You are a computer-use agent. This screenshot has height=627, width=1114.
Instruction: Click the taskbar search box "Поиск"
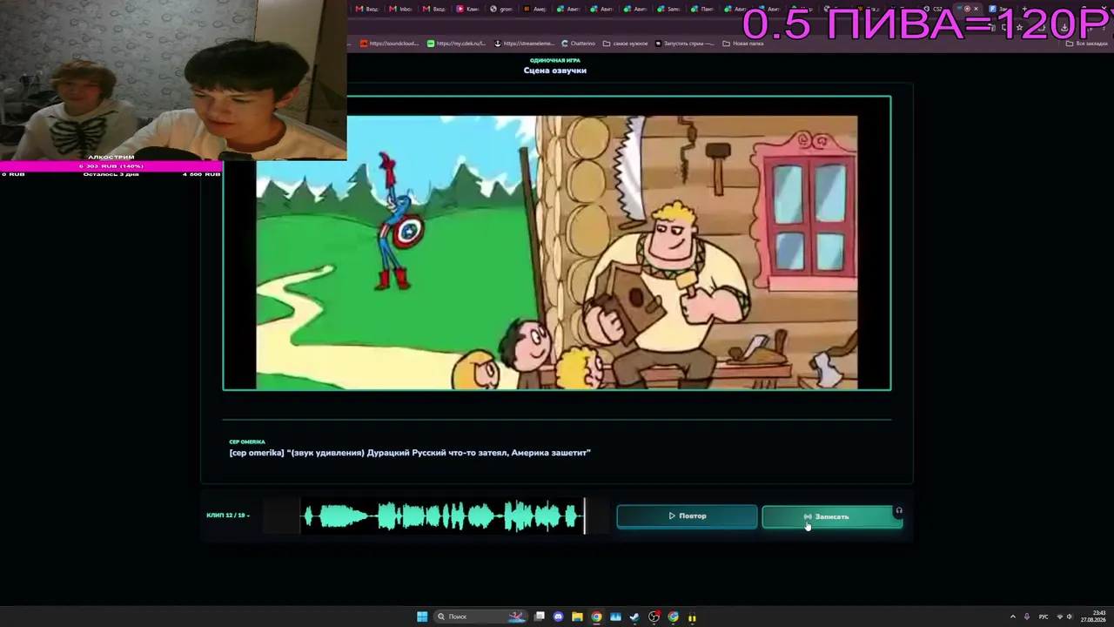click(481, 617)
